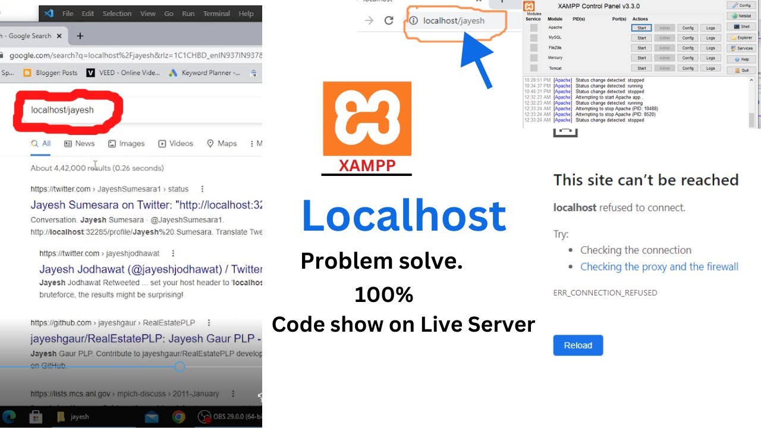
Task: Open a new browser tab with plus
Action: pyautogui.click(x=80, y=36)
